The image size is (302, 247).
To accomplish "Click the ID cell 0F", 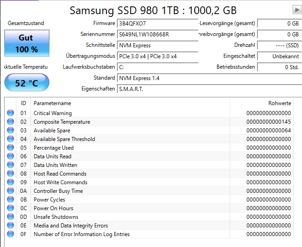I will point(23,234).
